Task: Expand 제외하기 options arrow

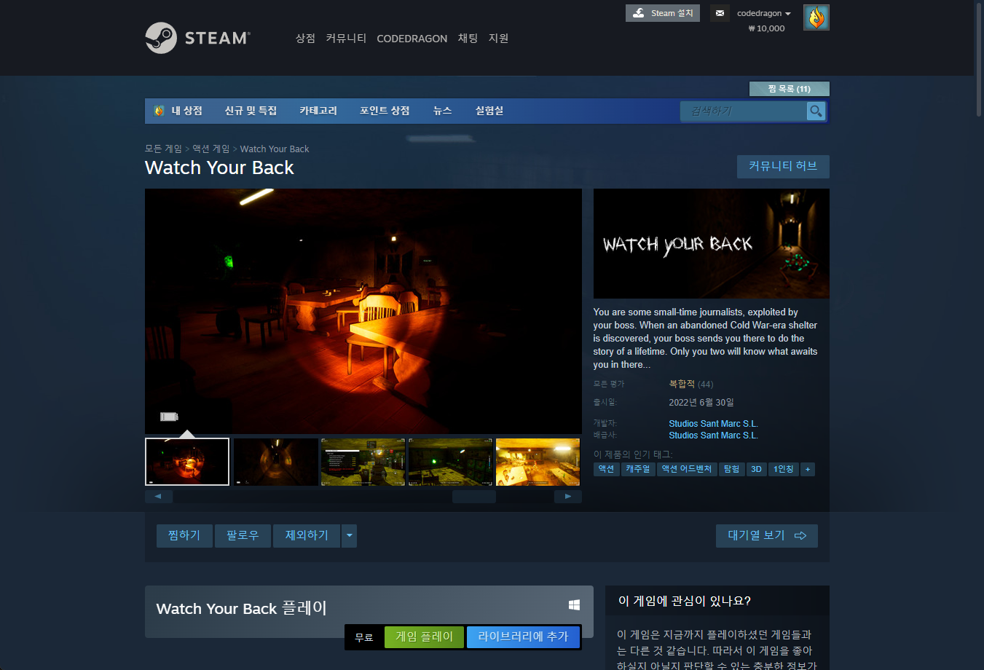Action: pyautogui.click(x=350, y=535)
